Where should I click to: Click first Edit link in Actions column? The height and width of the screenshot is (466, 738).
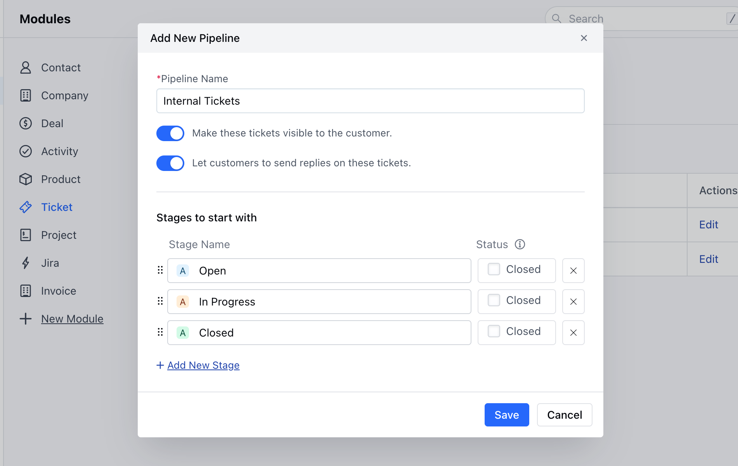pos(709,224)
